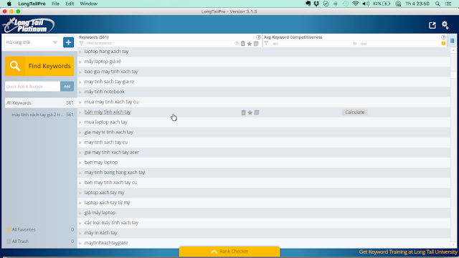Click the Quick Add & Analyze field

click(33, 86)
